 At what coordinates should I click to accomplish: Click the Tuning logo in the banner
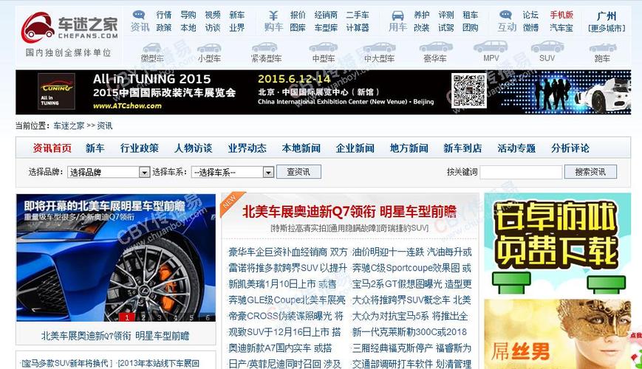coord(56,92)
